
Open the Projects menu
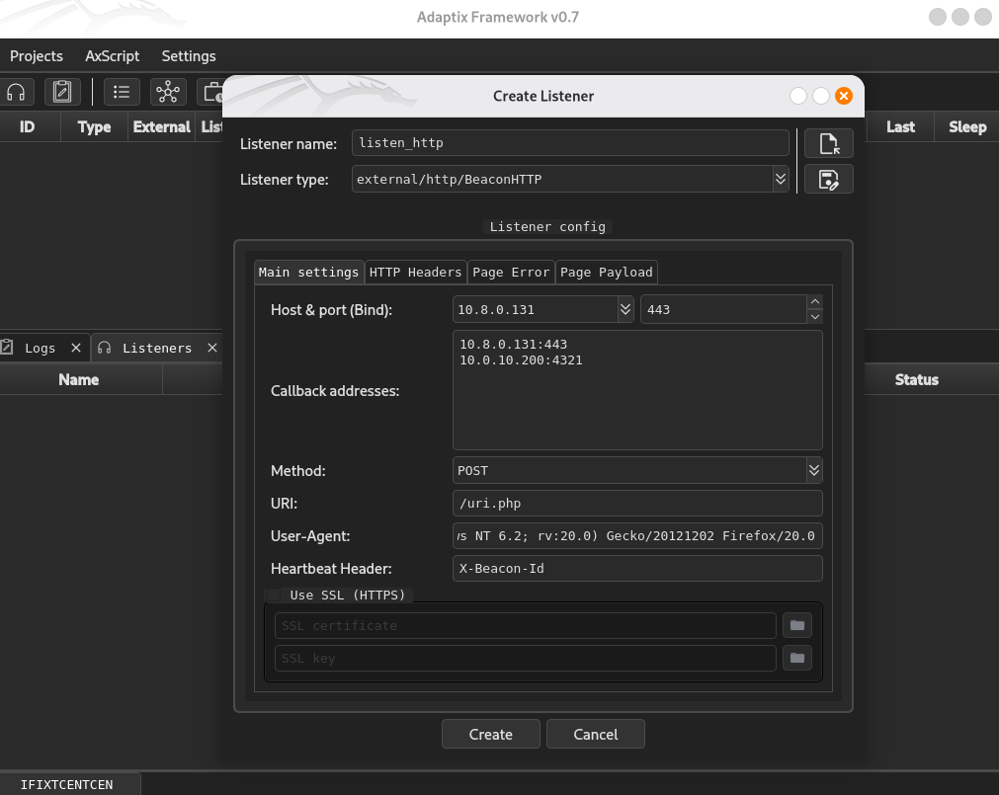click(x=37, y=56)
